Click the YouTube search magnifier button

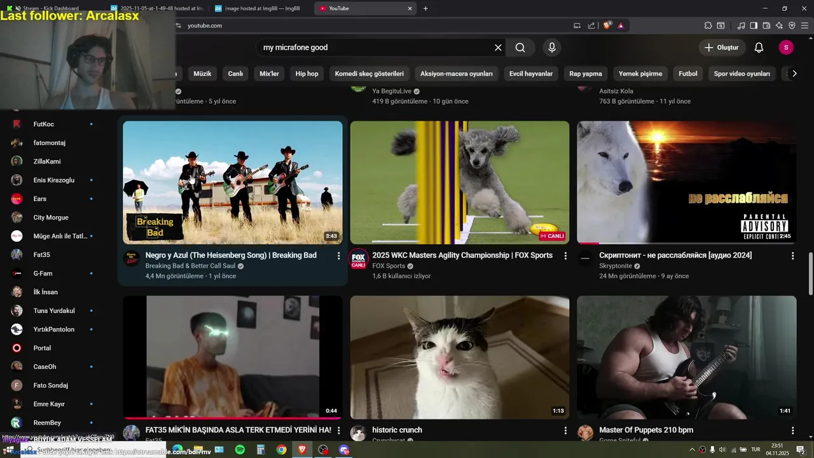[520, 48]
